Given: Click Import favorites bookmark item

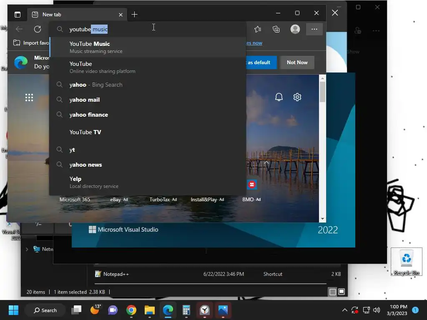Looking at the screenshot, I should coord(31,43).
